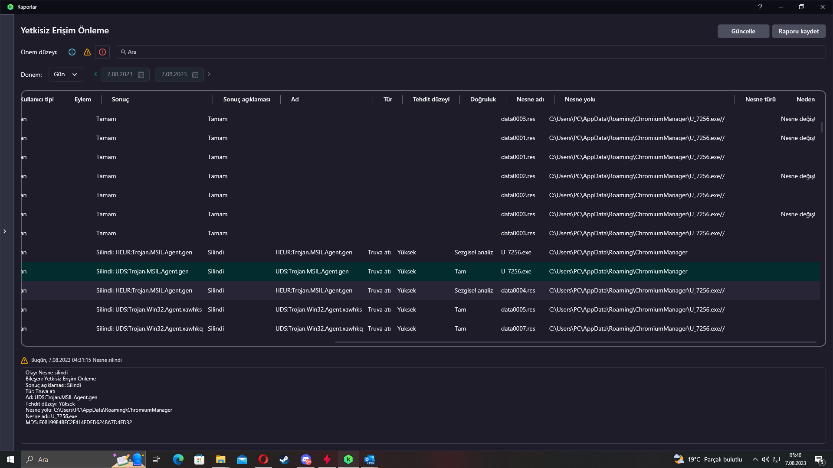The height and width of the screenshot is (468, 833).
Task: Click the Raporu kaydet button
Action: (x=798, y=31)
